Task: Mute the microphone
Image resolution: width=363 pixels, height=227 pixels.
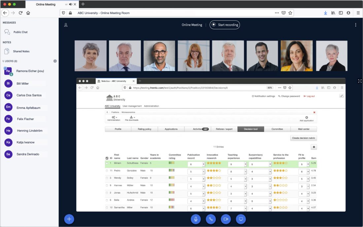Action: tap(196, 219)
